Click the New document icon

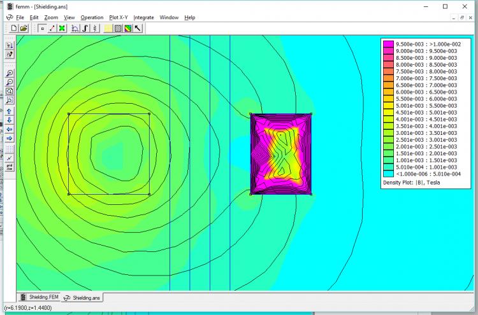tap(14, 28)
